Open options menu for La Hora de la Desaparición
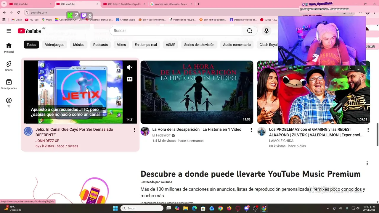 tap(251, 130)
